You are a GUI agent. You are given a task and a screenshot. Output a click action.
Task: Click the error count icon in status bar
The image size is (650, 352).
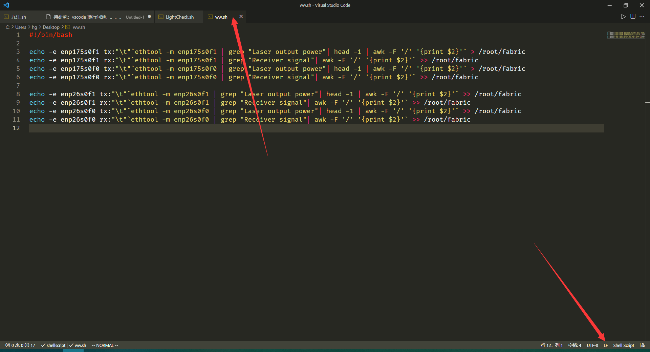(x=8, y=345)
